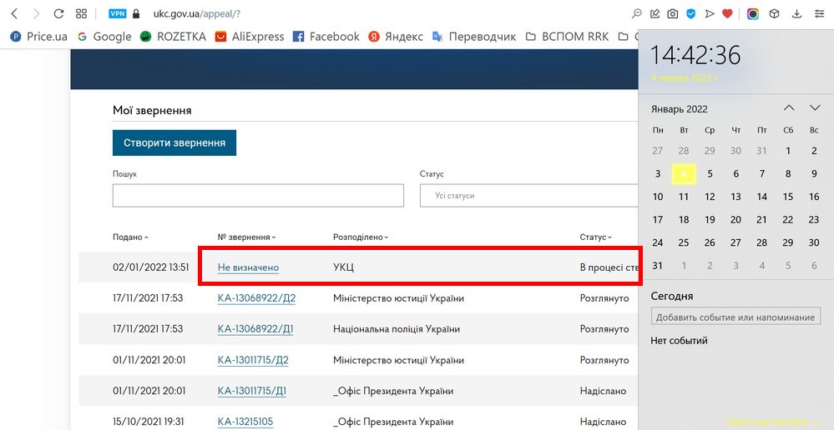Click the browser forward arrow
834x430 pixels.
click(36, 14)
